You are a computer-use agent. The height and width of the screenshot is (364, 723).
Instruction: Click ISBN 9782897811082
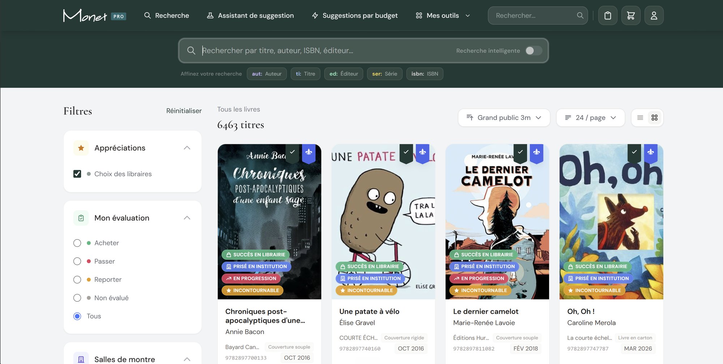[474, 349]
